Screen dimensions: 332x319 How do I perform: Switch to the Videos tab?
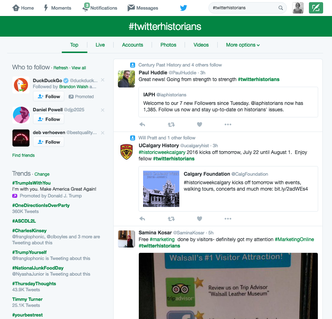(201, 45)
